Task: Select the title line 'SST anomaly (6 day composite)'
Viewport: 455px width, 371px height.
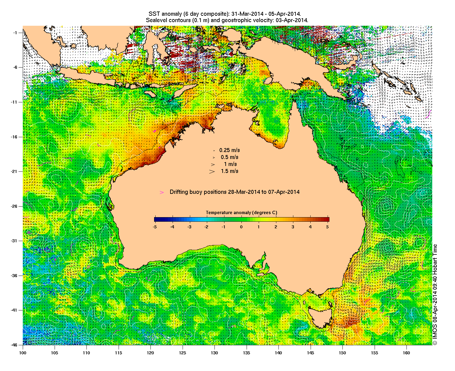Action: tap(224, 14)
